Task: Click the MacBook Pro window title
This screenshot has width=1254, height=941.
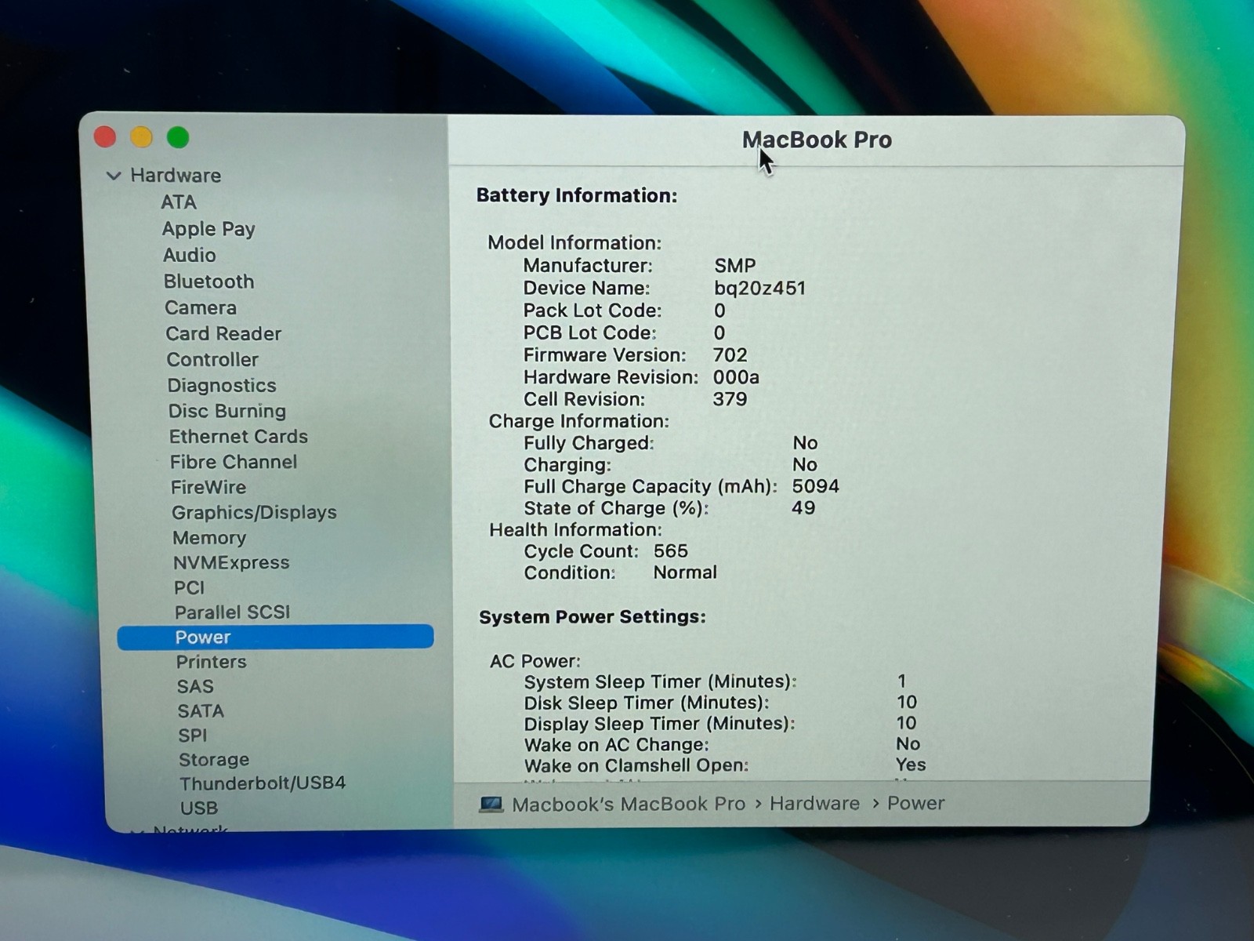Action: (817, 140)
